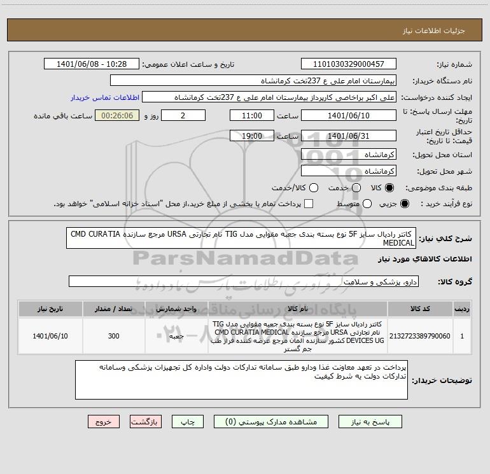Choose the جزیی purchase process option
This screenshot has height=474, width=490.
(404, 204)
